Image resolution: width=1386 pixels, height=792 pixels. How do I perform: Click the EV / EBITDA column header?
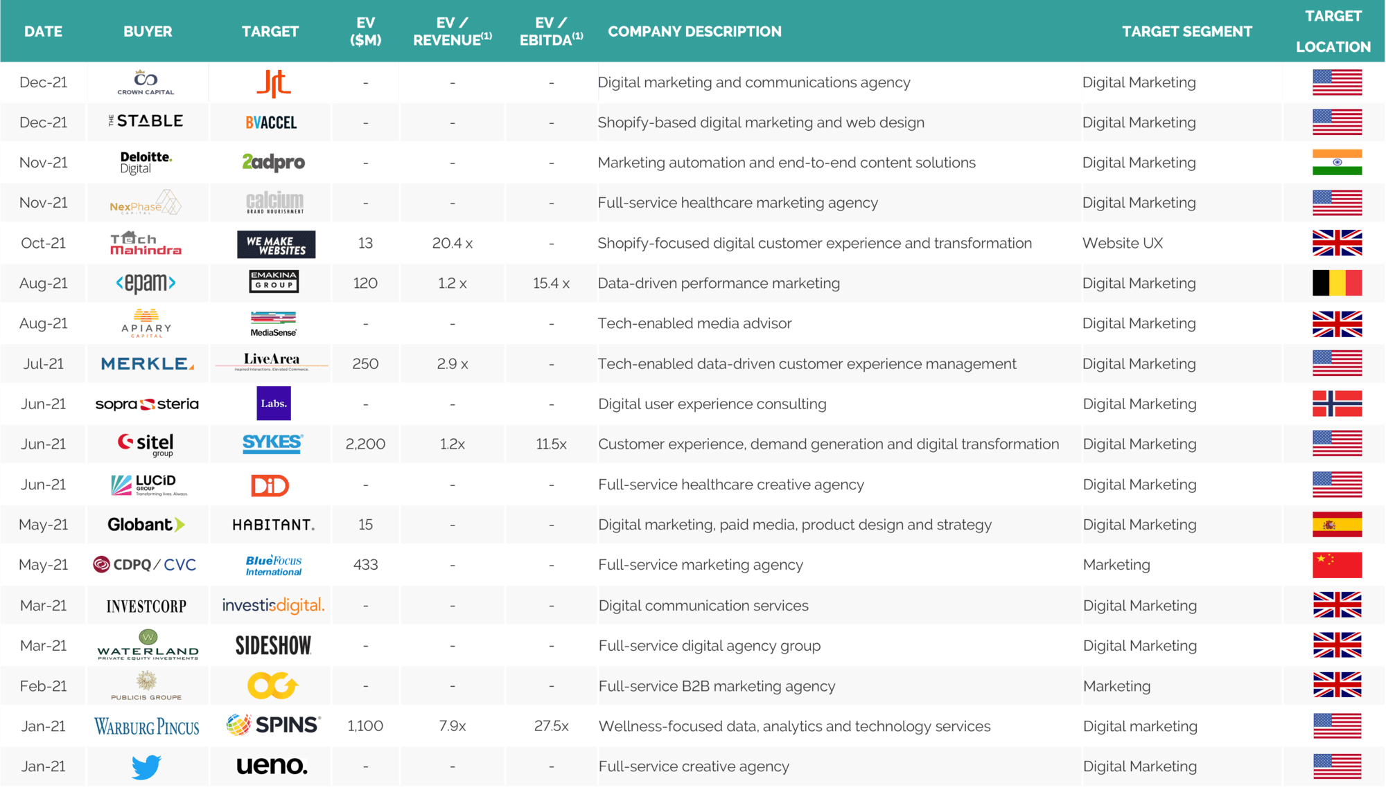[x=551, y=31]
